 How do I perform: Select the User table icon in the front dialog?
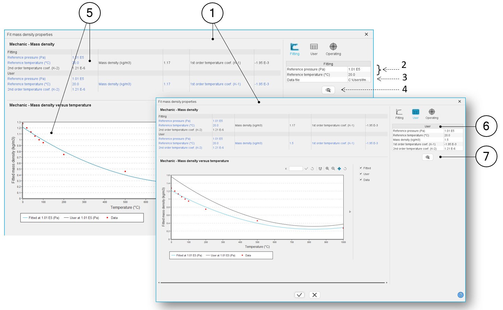[x=416, y=114]
